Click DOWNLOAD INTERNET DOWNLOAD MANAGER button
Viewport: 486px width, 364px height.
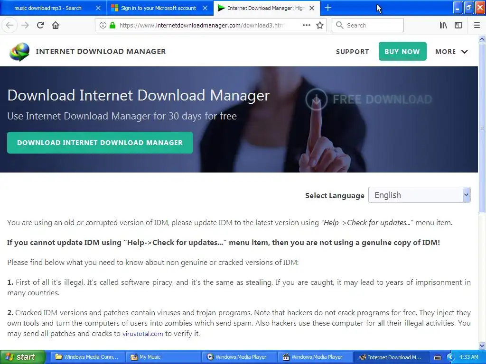coord(100,143)
